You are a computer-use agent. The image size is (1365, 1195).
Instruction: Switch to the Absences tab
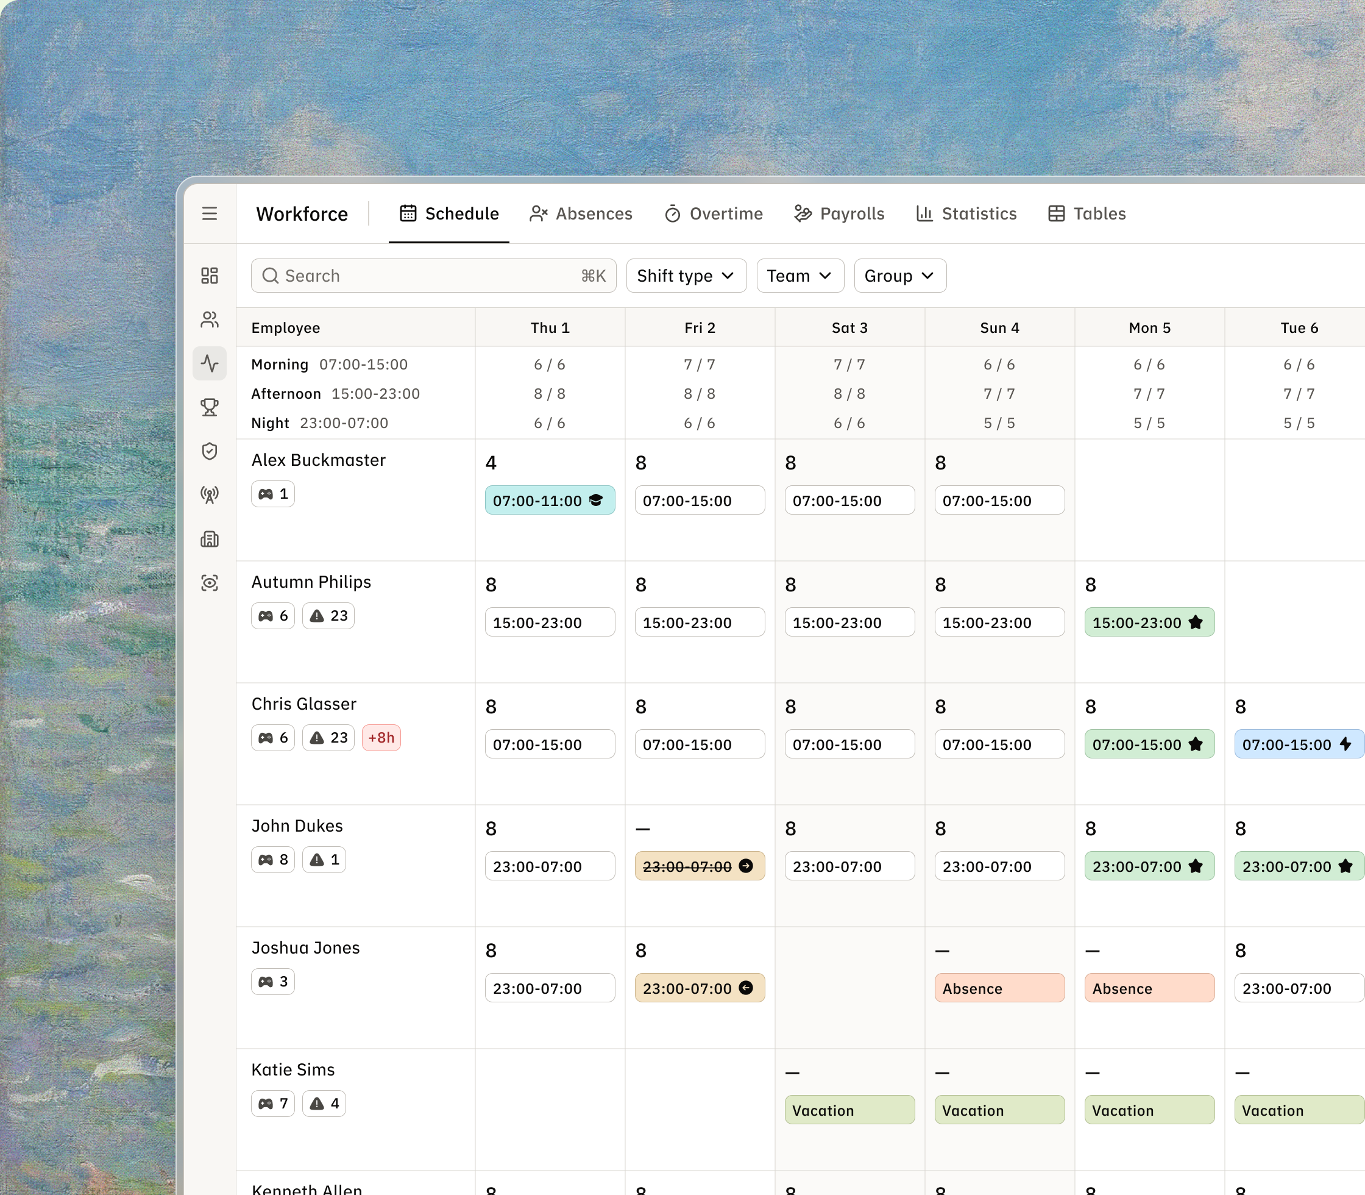[581, 213]
